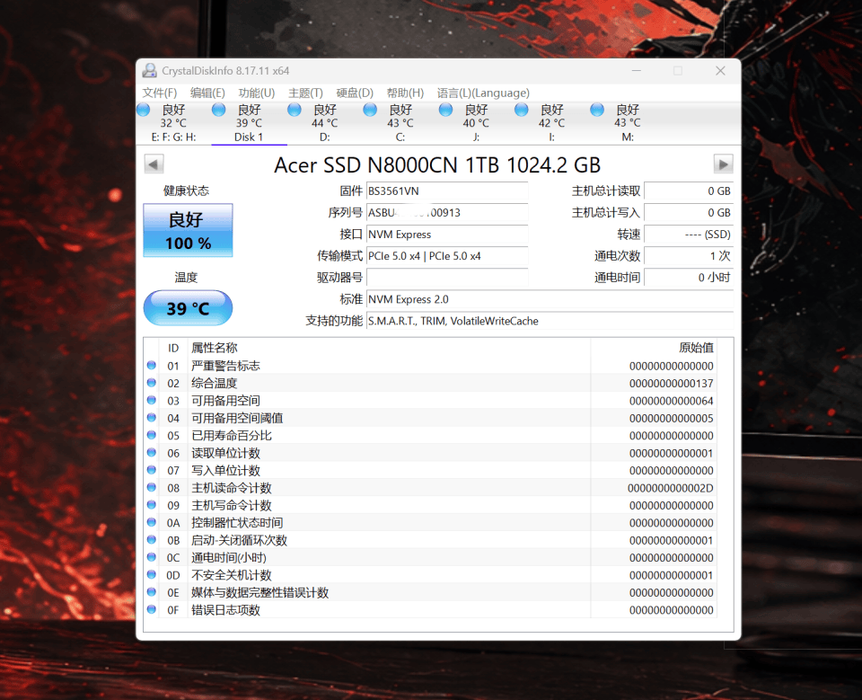Click the status dot beside attribute 05 已用寿命百分比
The width and height of the screenshot is (862, 700).
[x=153, y=436]
